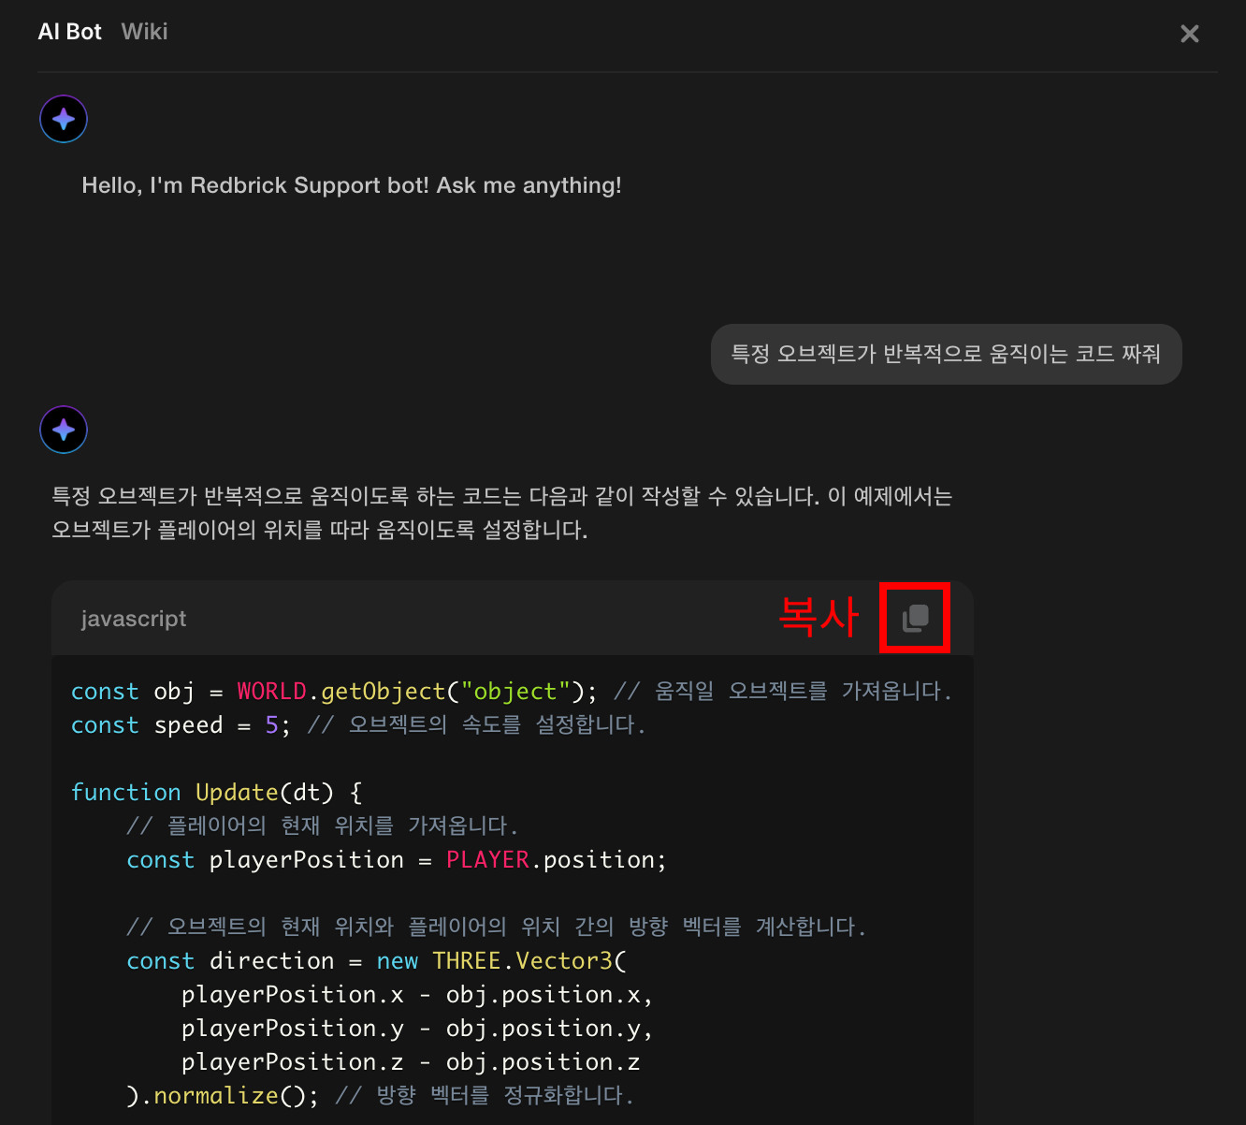Click the bot avatar above the greeting
This screenshot has height=1125, width=1246.
coord(64,119)
